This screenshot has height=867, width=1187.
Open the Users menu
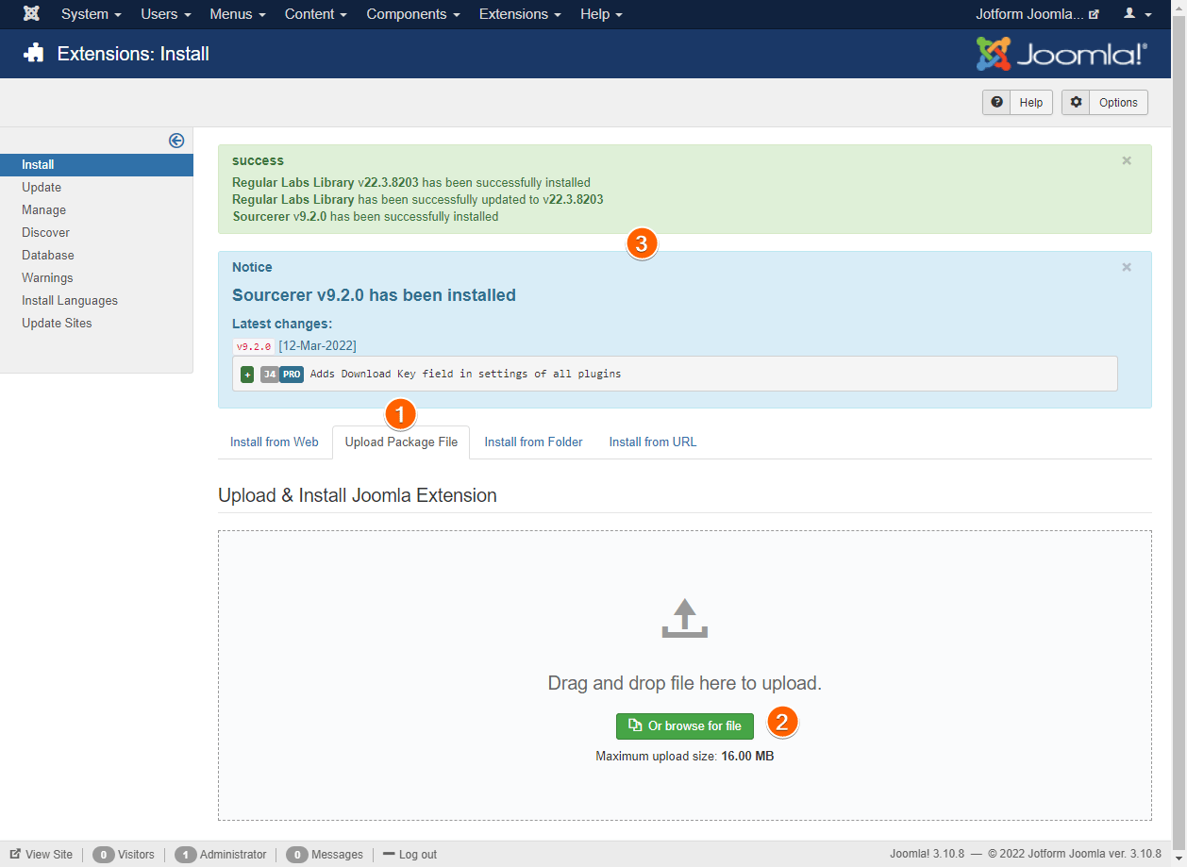pos(165,14)
